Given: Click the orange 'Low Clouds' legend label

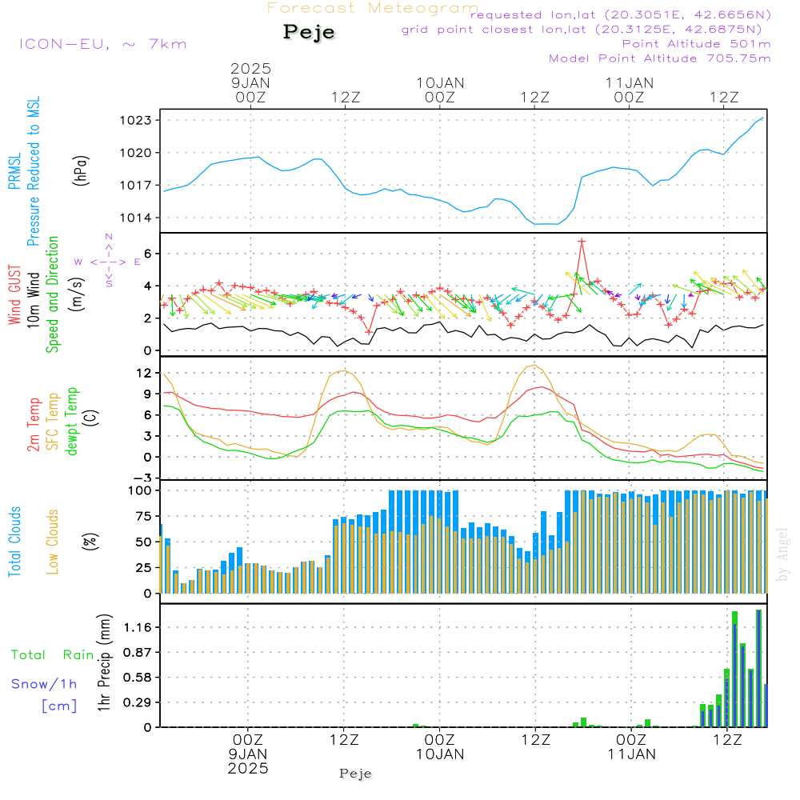Looking at the screenshot, I should [x=52, y=542].
